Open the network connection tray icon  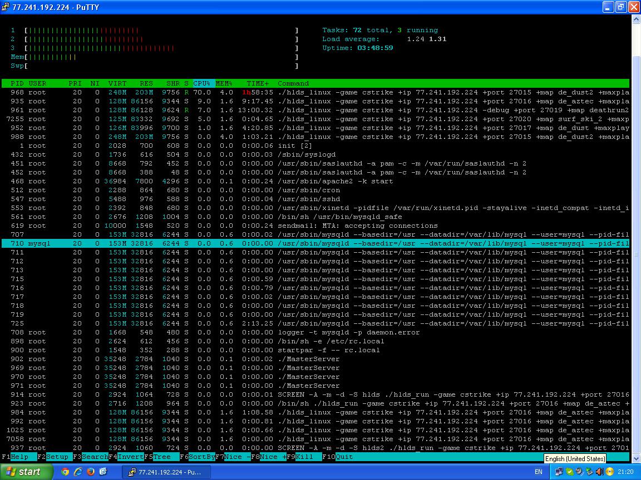559,472
